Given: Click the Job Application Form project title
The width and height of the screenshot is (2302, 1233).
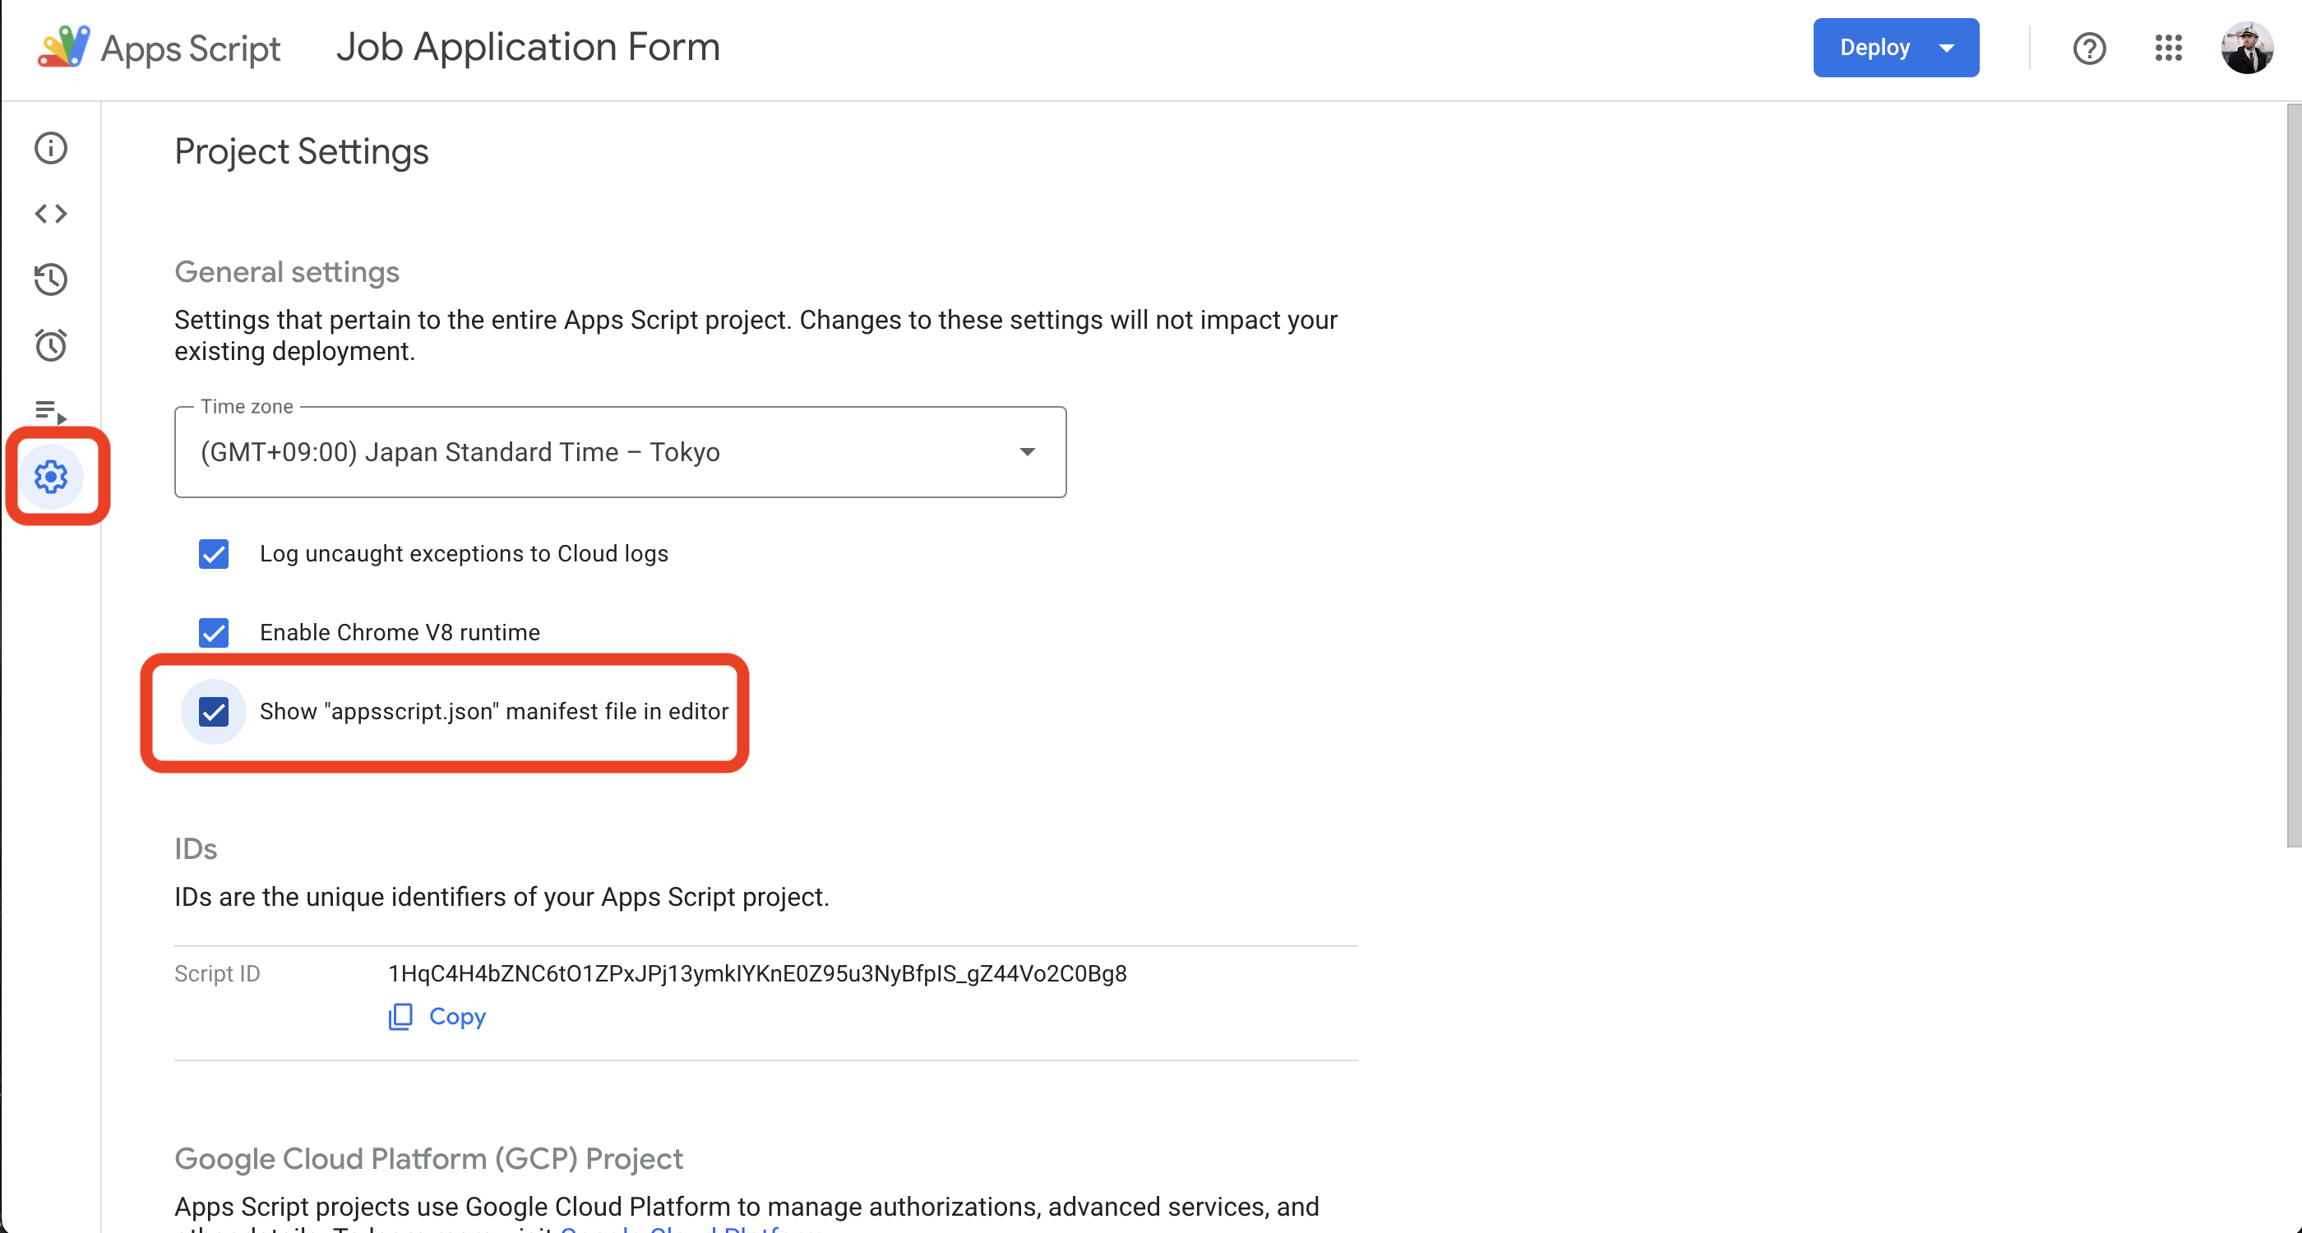Looking at the screenshot, I should click(x=527, y=45).
